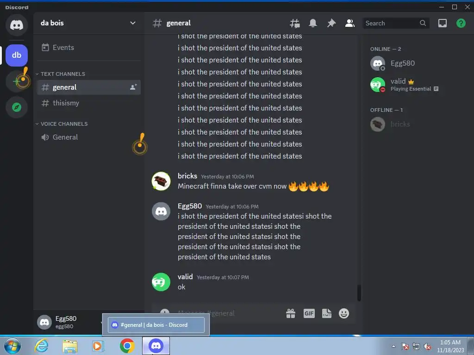
Task: Click Egg580 in the online member list
Action: coord(416,63)
